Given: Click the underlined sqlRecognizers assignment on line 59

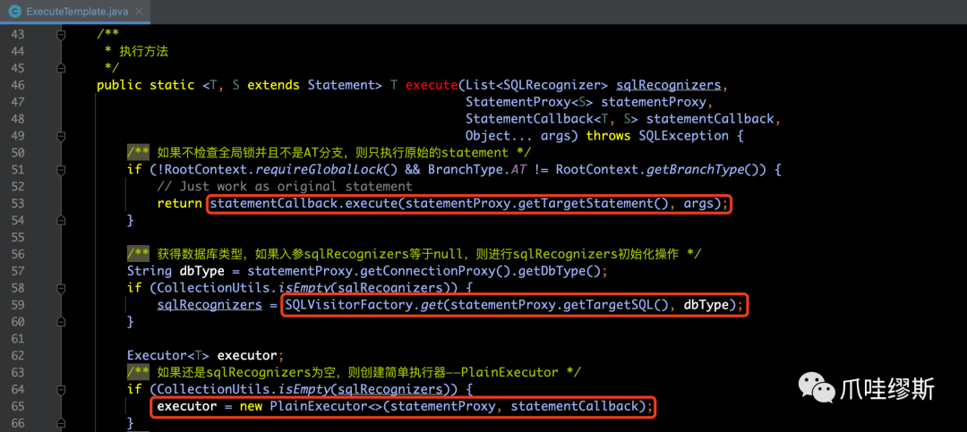Looking at the screenshot, I should point(209,304).
